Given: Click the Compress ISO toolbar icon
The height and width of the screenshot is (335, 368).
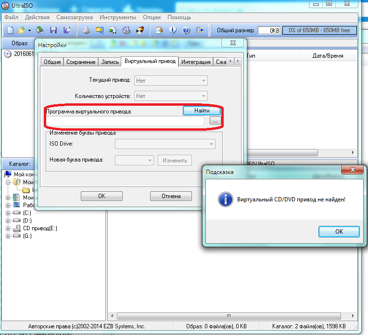Looking at the screenshot, I should click(x=113, y=30).
